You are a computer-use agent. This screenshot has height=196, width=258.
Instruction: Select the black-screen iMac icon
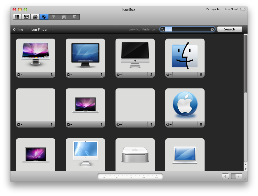(x=135, y=55)
